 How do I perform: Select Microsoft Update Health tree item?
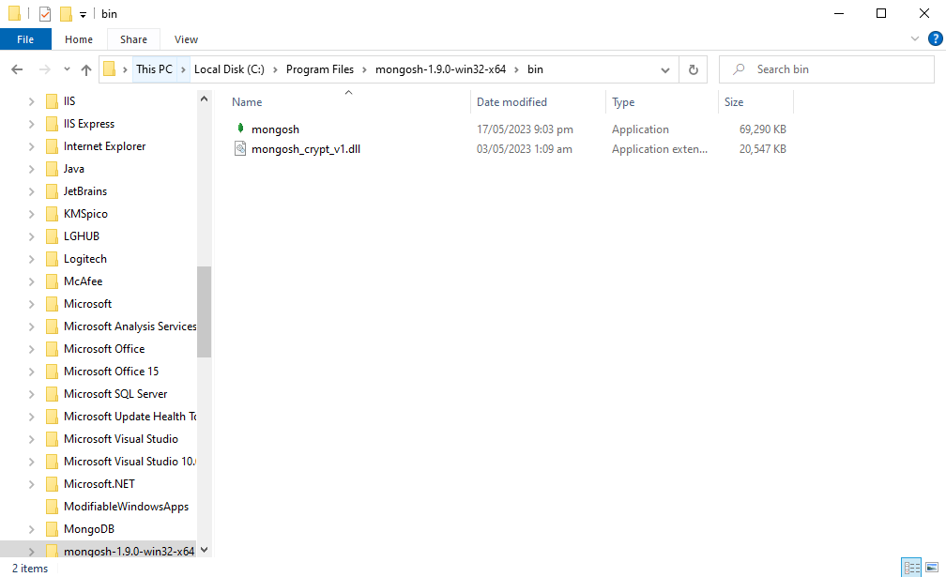click(130, 417)
